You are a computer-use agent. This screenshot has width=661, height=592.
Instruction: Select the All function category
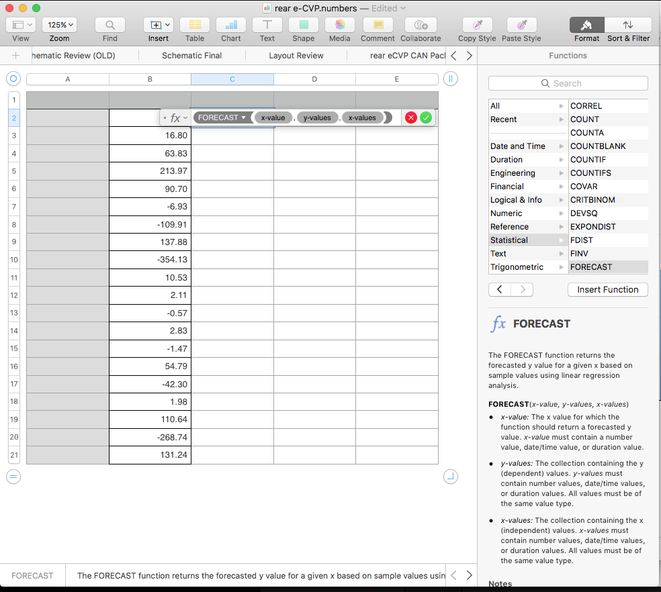(x=528, y=106)
